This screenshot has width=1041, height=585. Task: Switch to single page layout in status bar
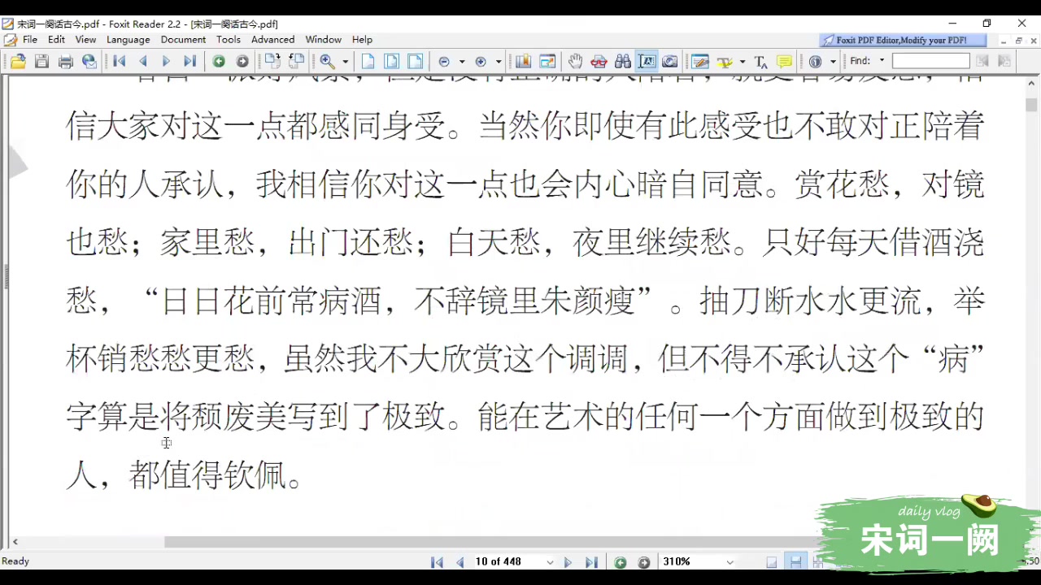pyautogui.click(x=772, y=562)
